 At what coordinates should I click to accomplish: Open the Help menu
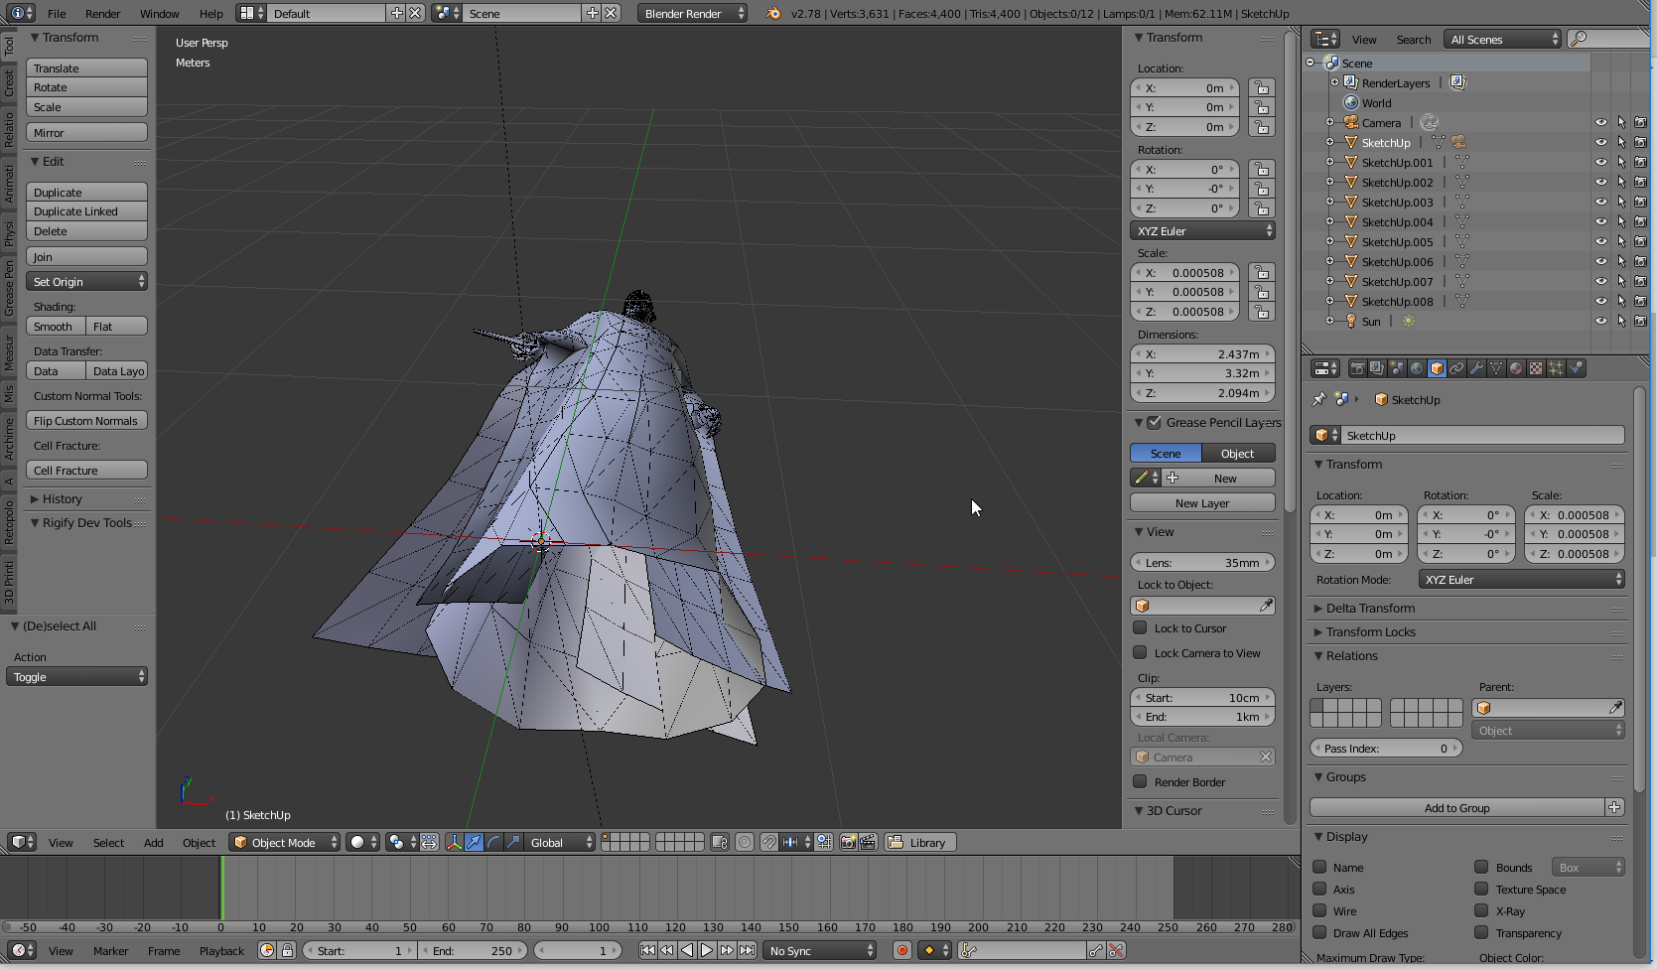tap(210, 13)
